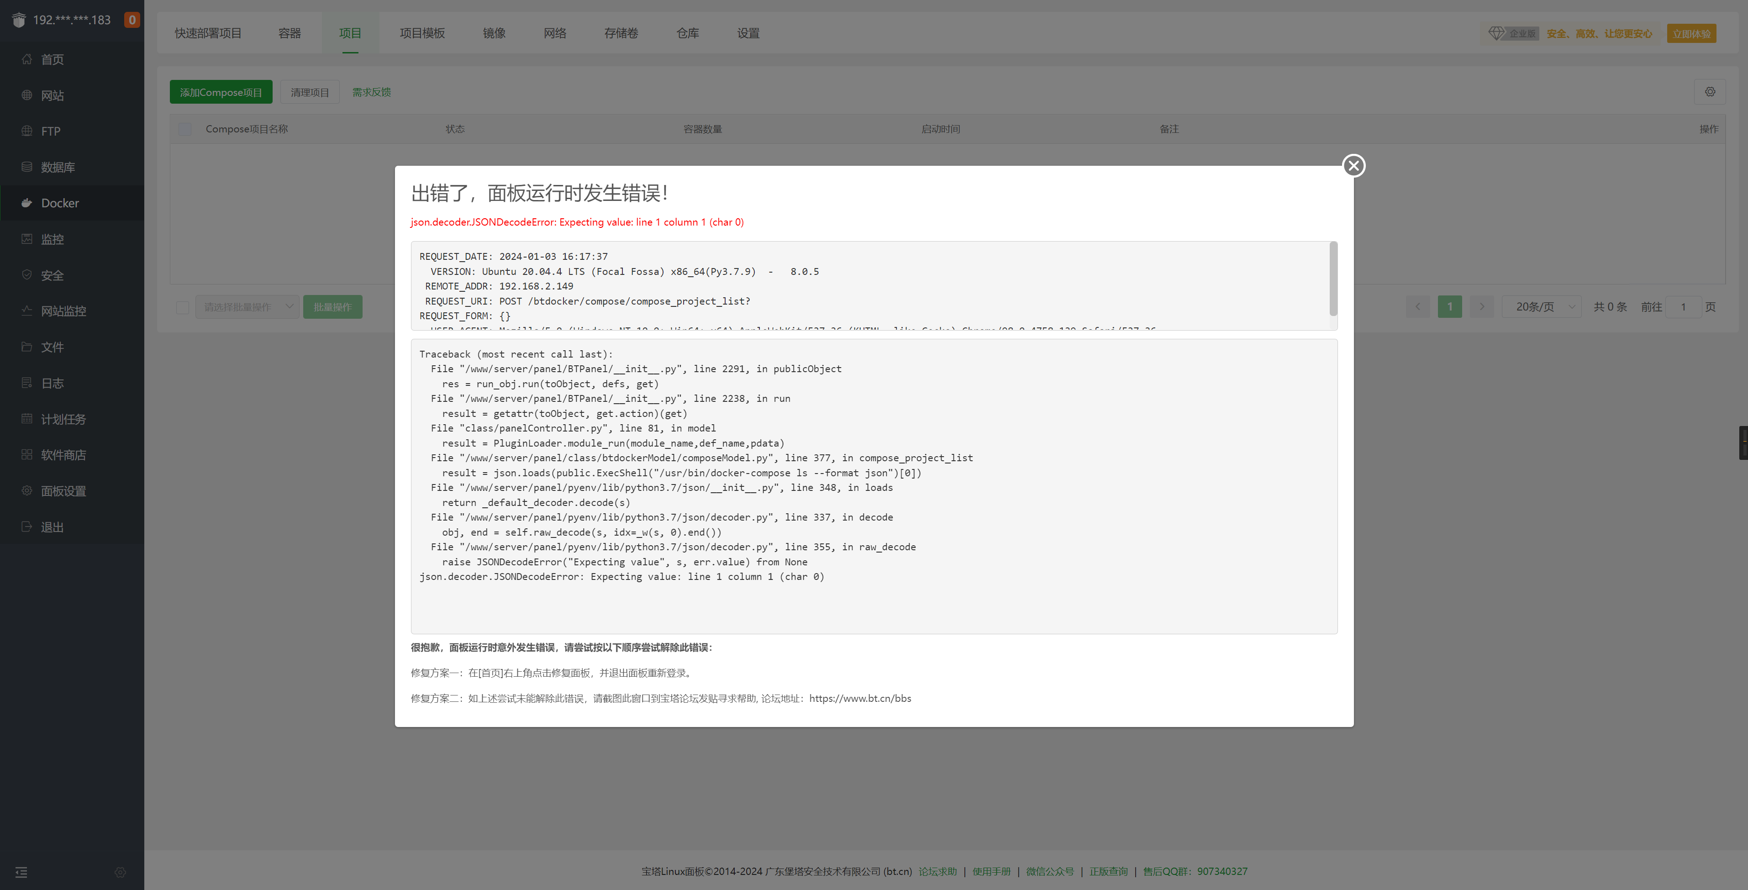1748x890 pixels.
Task: Open the 设置 tab
Action: click(748, 33)
